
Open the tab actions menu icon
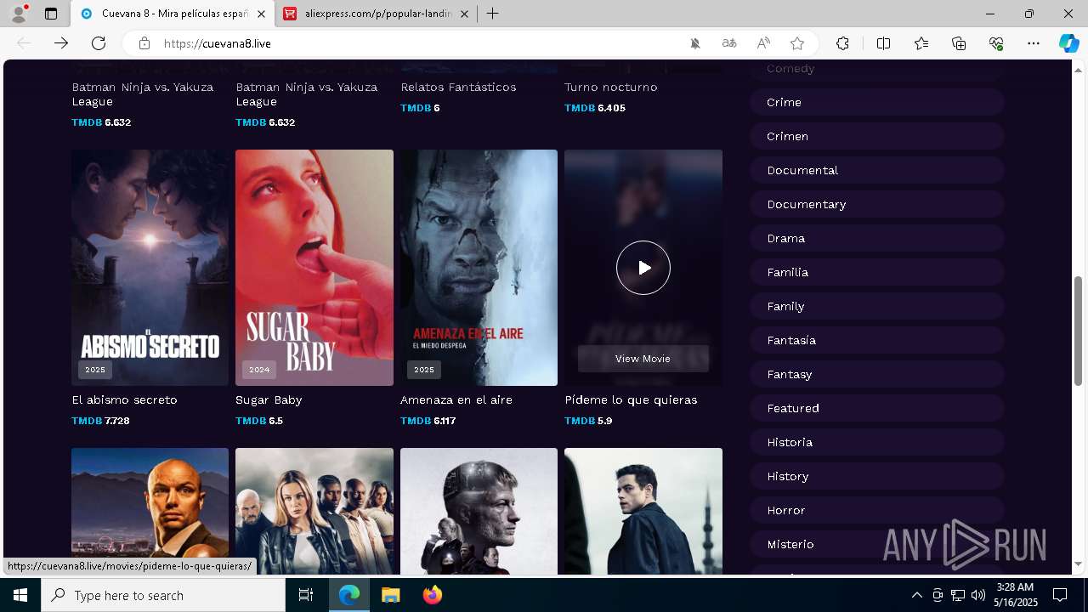pyautogui.click(x=51, y=14)
